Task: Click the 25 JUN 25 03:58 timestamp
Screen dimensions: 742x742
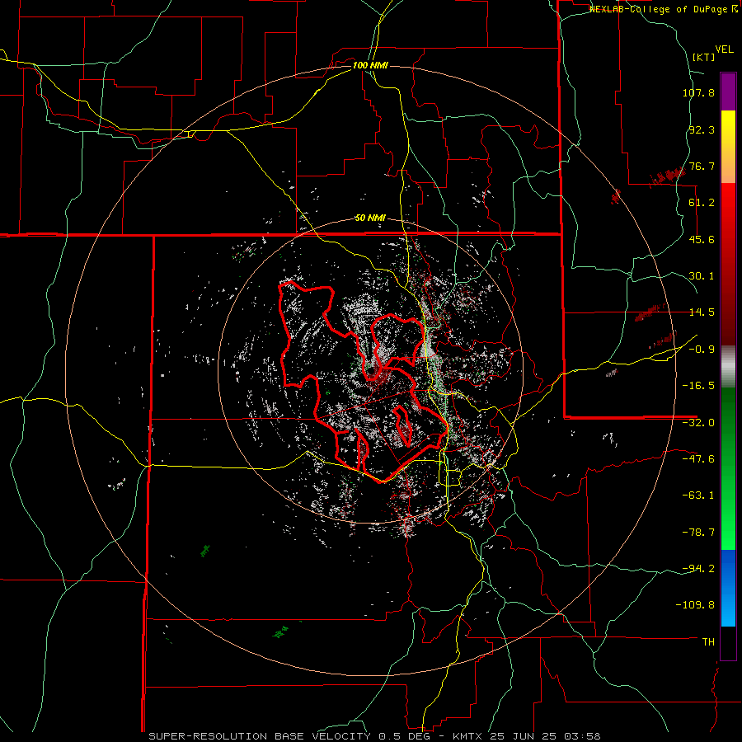Action: pyautogui.click(x=545, y=736)
